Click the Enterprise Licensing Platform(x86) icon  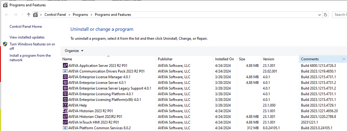(x=65, y=100)
